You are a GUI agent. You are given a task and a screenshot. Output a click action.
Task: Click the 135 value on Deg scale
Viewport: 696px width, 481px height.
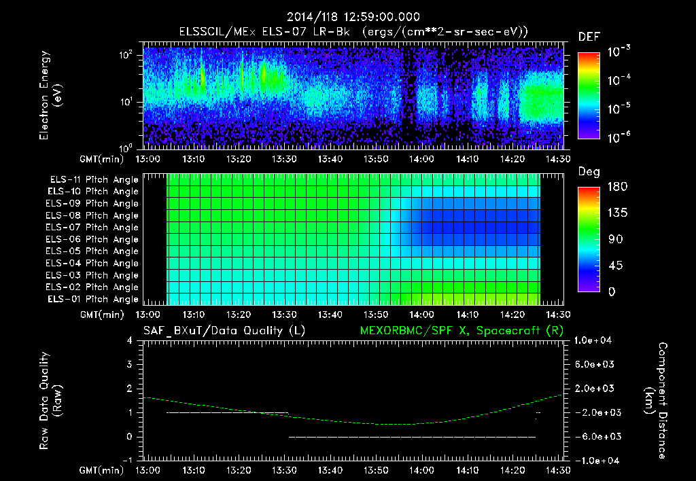617,213
